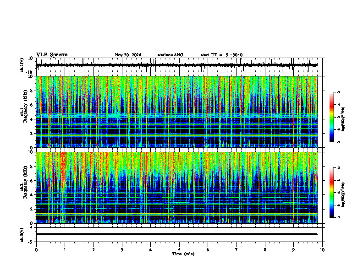363x280 pixels.
Task: Click the '7' tick on Time axis
Action: point(236,250)
